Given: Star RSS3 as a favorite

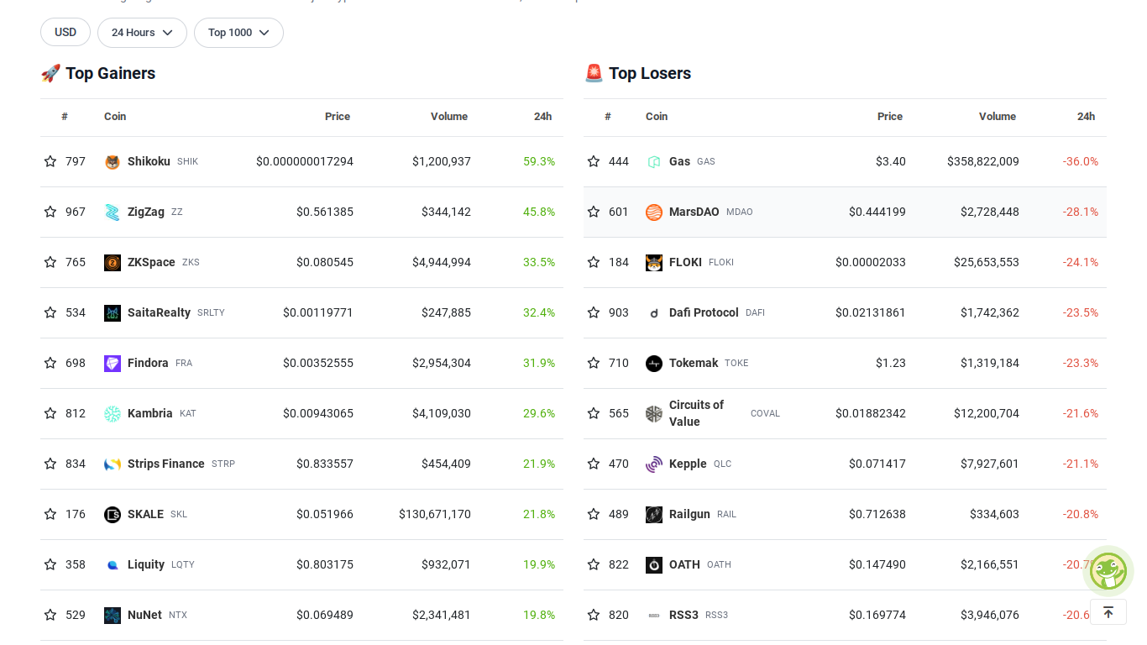Looking at the screenshot, I should point(594,615).
